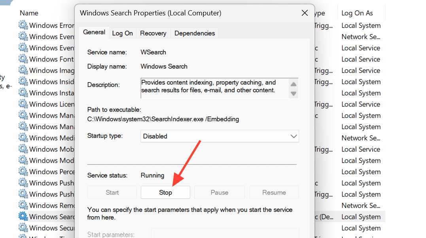Click the SearchIndexer.exe executable path text

pos(163,119)
